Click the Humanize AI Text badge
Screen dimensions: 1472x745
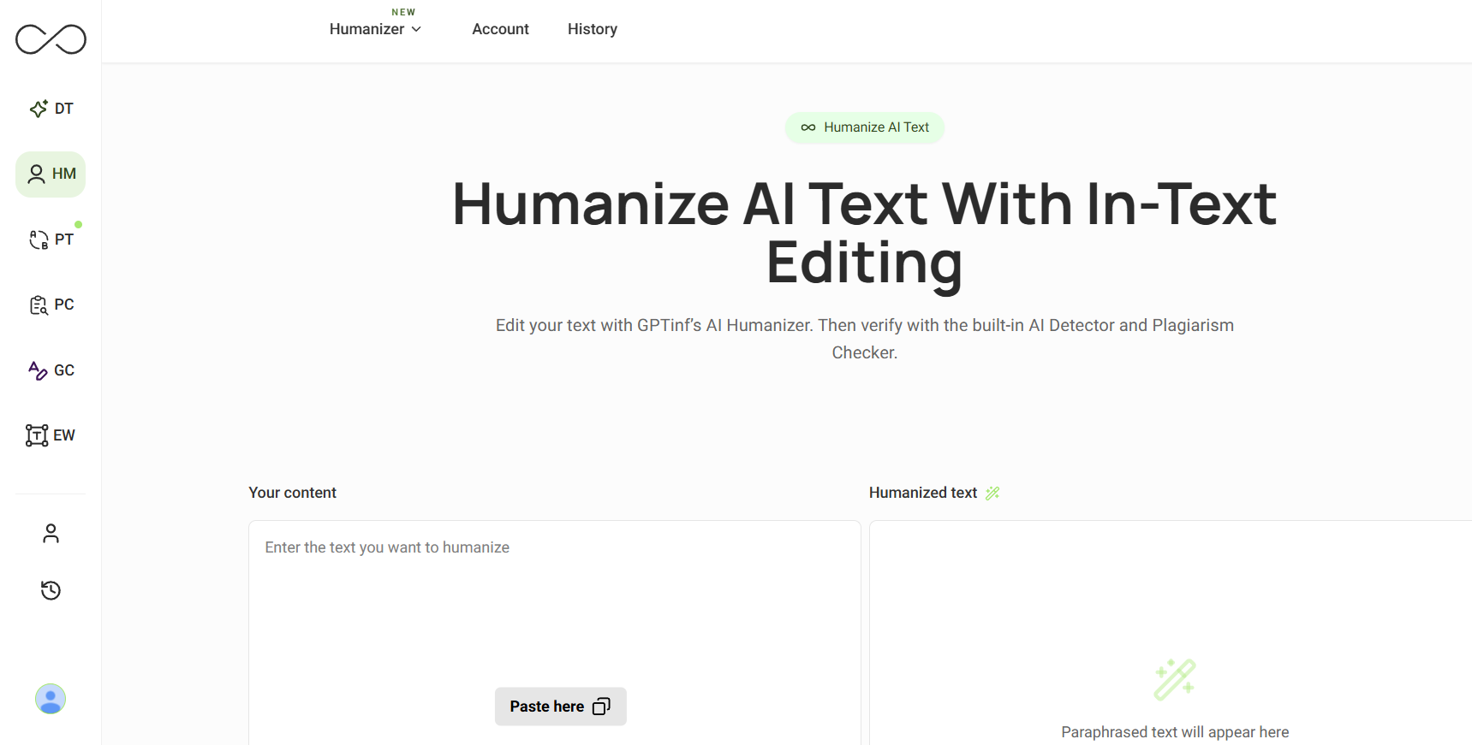pyautogui.click(x=865, y=127)
